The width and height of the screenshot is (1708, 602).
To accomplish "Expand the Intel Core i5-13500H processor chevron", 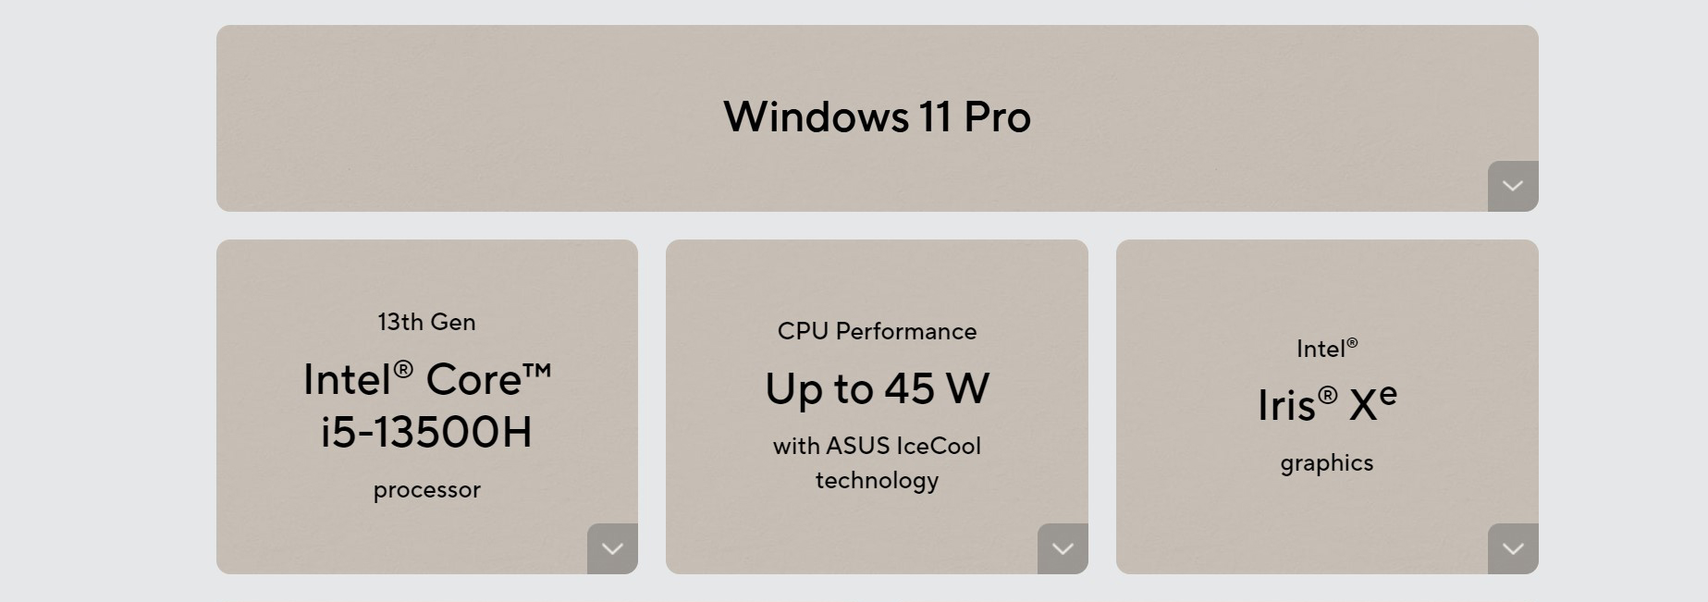I will pyautogui.click(x=612, y=548).
